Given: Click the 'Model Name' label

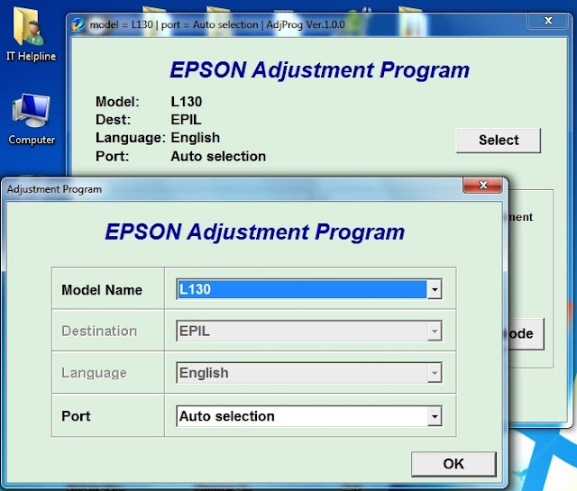Looking at the screenshot, I should (x=102, y=290).
